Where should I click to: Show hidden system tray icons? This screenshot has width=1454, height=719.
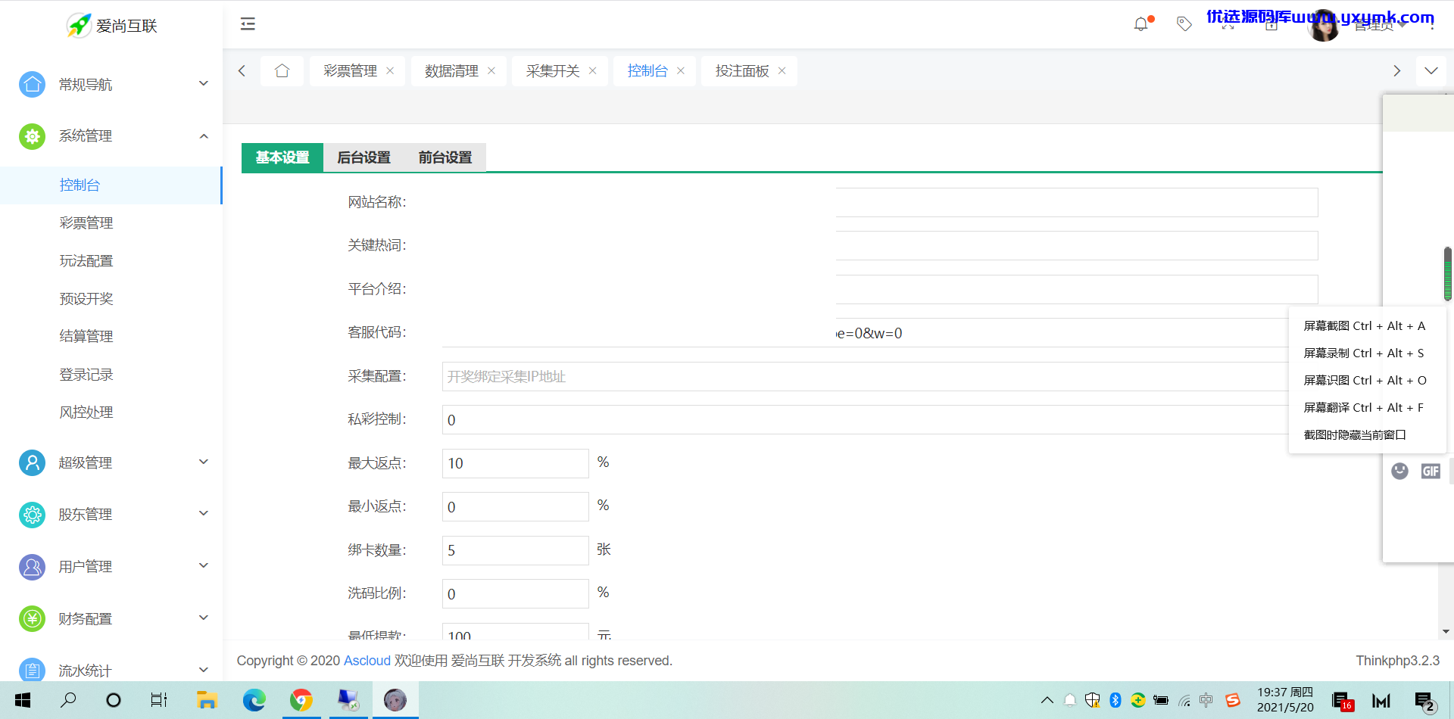click(x=1047, y=700)
